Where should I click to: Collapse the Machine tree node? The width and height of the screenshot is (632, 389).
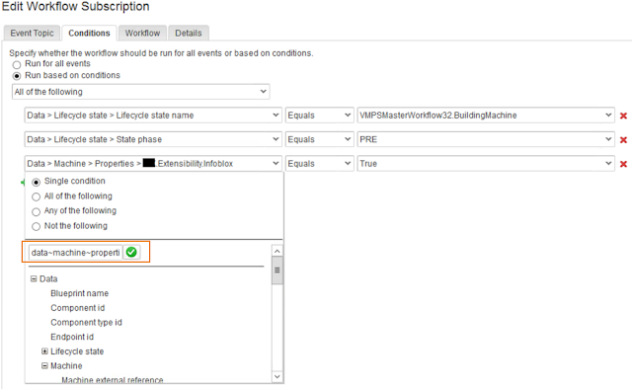[x=44, y=365]
